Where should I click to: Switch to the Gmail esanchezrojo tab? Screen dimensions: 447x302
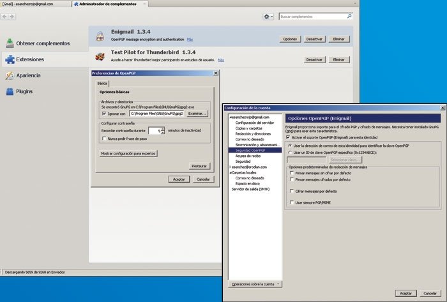point(35,4)
